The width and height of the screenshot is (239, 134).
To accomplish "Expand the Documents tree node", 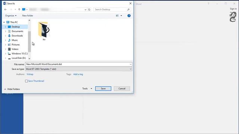I will [6, 31].
